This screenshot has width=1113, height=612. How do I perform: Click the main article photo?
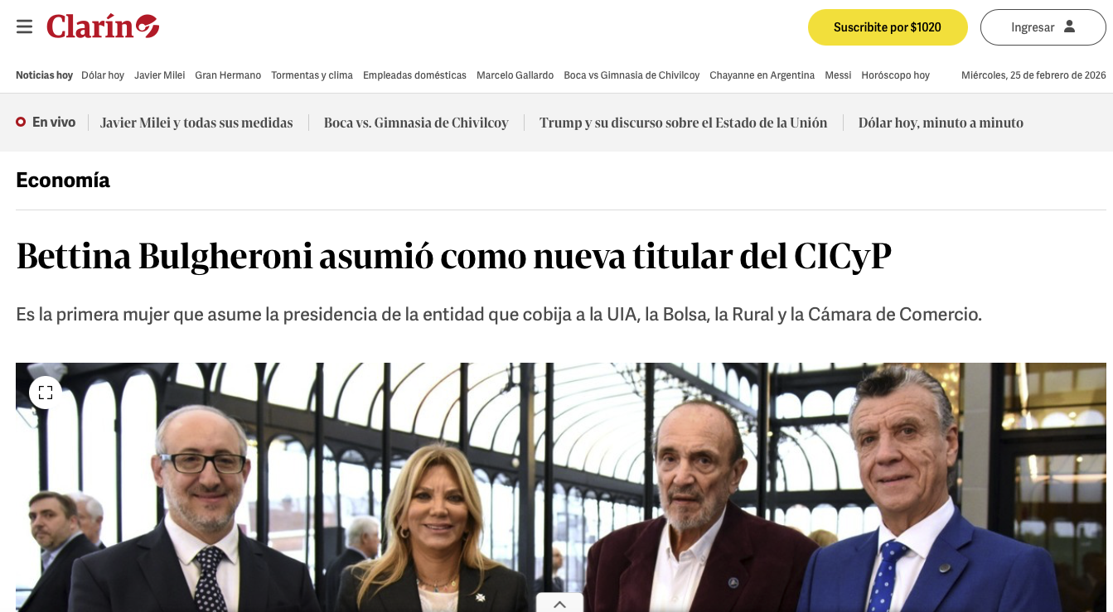coord(561,487)
